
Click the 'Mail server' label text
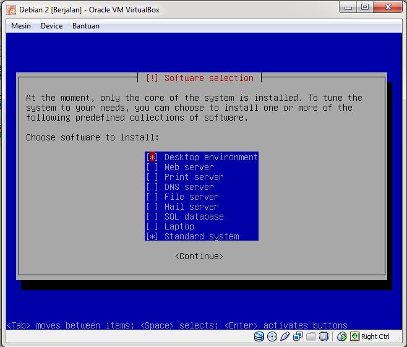pyautogui.click(x=192, y=207)
